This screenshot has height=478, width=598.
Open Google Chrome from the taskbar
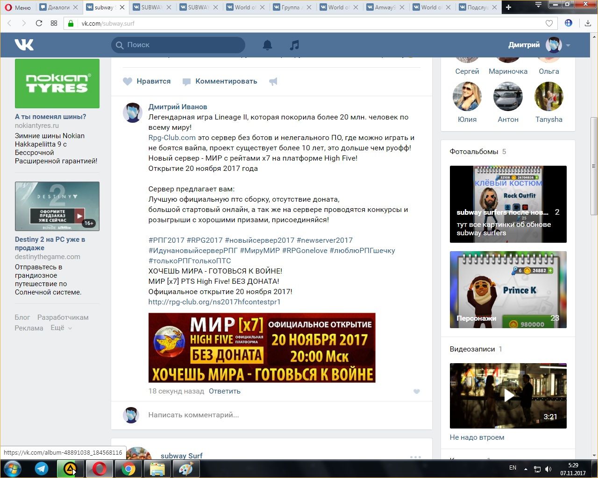click(128, 468)
